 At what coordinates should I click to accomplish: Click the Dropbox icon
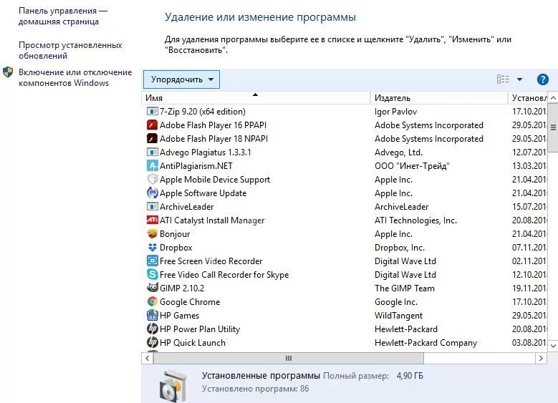point(153,247)
